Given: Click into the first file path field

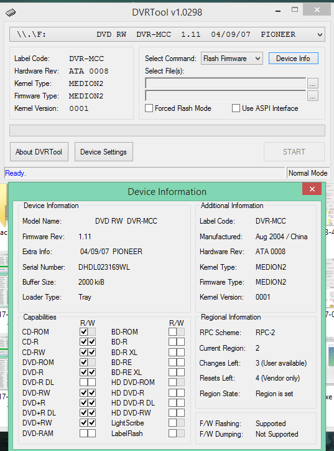Looking at the screenshot, I should pyautogui.click(x=225, y=83).
